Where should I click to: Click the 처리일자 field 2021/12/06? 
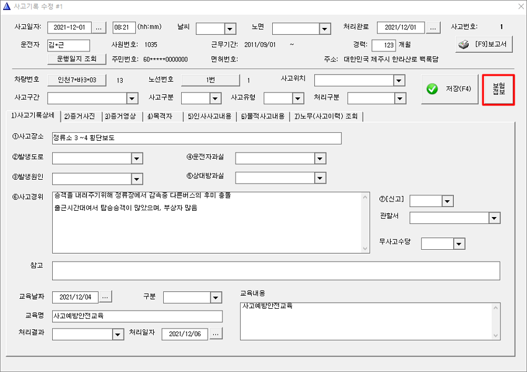click(185, 334)
